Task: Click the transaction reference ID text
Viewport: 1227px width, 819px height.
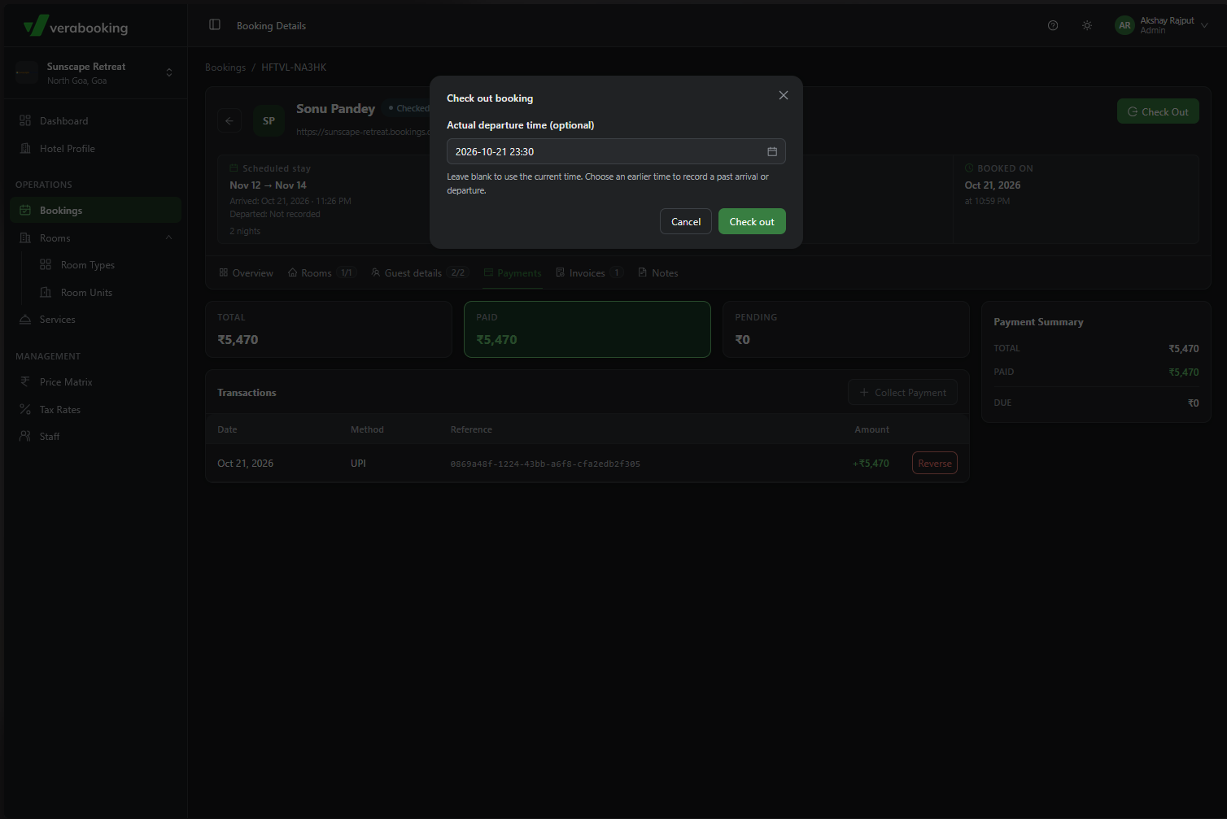Action: click(545, 464)
